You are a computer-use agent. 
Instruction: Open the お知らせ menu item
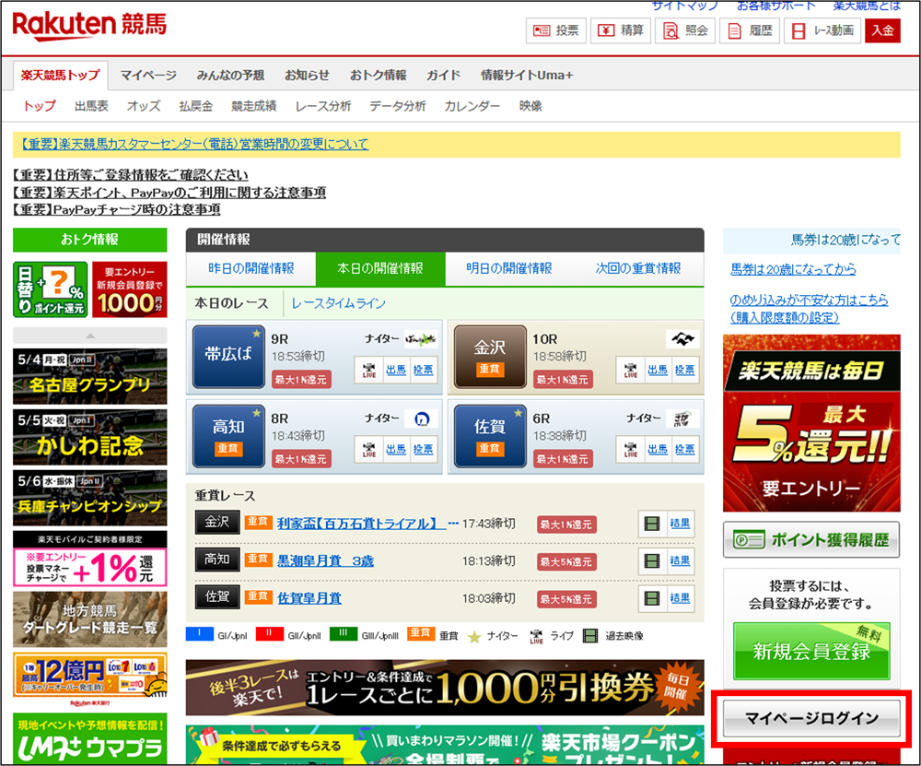click(x=307, y=76)
